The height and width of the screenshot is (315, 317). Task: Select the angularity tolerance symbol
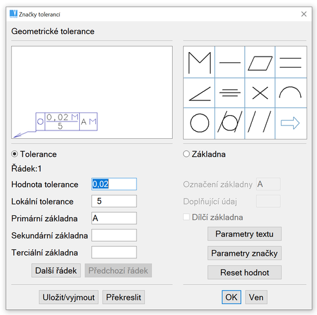[199, 93]
